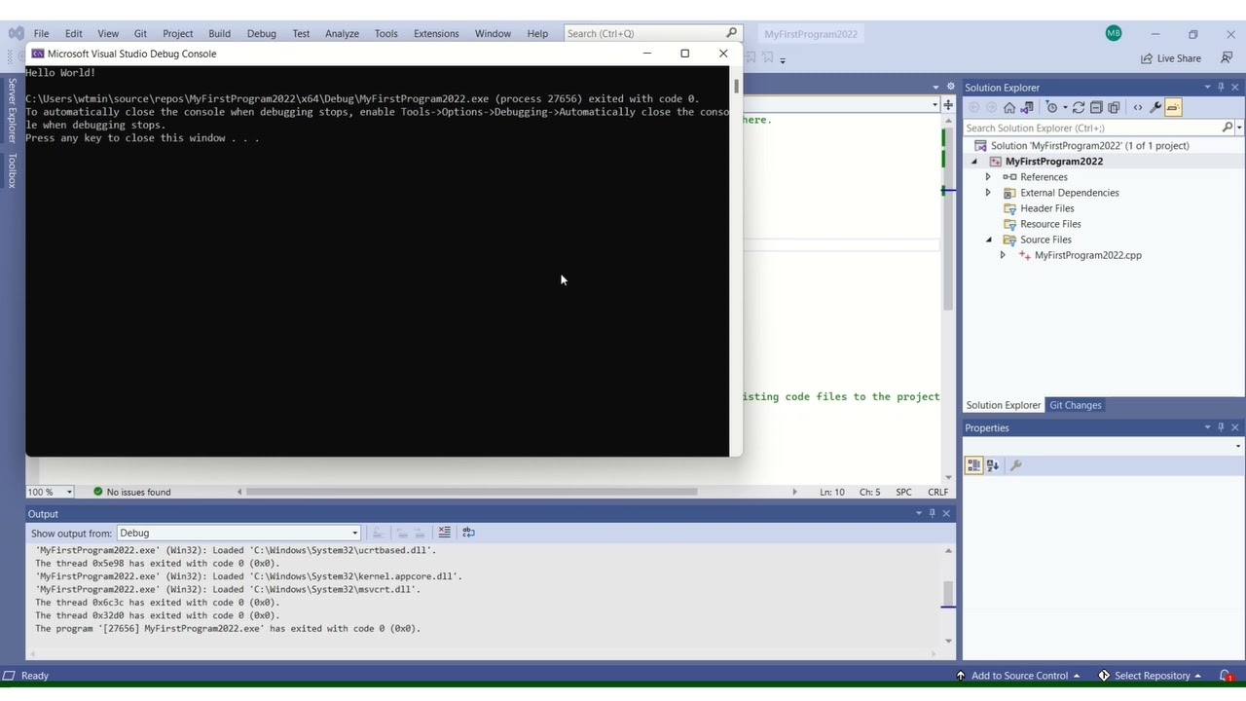Open Properties panel window options arrow
The image size is (1246, 701).
coord(1207,427)
